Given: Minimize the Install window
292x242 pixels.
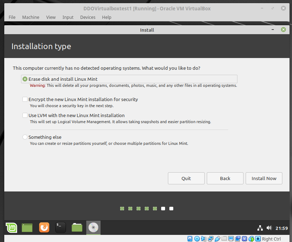Looking at the screenshot, I should [273, 30].
